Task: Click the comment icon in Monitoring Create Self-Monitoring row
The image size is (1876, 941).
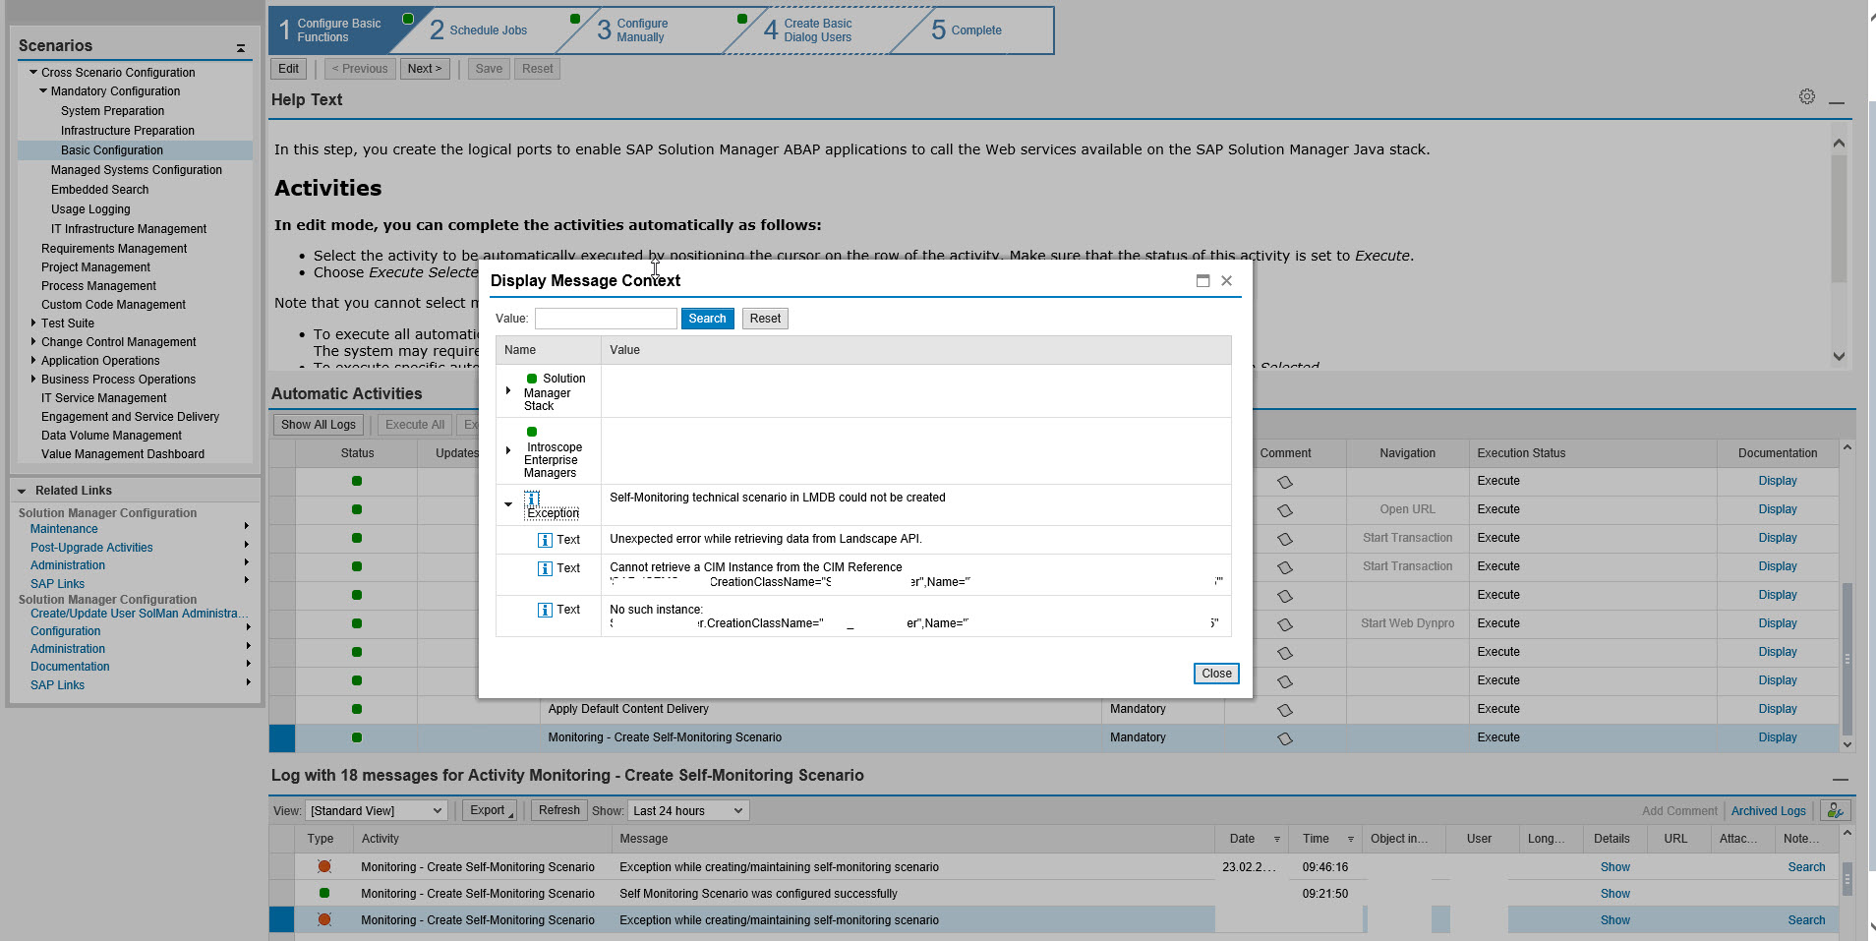Action: tap(1284, 738)
